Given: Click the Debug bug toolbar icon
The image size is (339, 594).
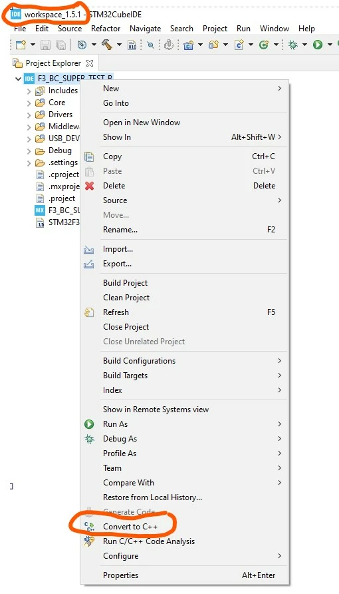Looking at the screenshot, I should (292, 45).
